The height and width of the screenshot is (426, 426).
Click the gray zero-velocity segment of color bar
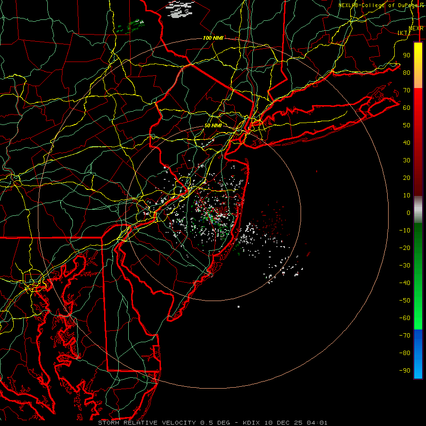click(418, 210)
